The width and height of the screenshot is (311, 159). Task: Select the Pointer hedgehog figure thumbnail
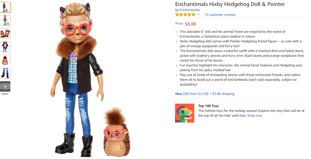(x=5, y=60)
